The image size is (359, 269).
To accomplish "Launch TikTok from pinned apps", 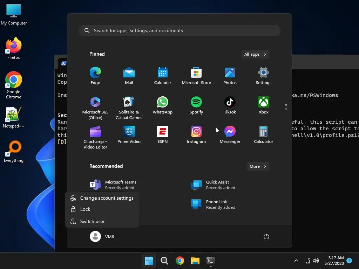I will click(x=230, y=105).
